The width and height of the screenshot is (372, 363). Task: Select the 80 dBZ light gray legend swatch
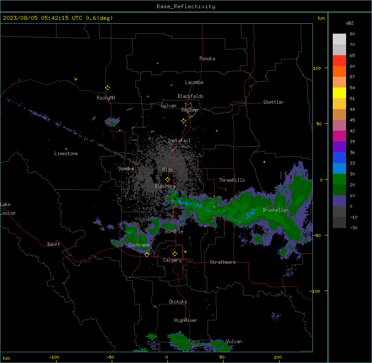(339, 39)
